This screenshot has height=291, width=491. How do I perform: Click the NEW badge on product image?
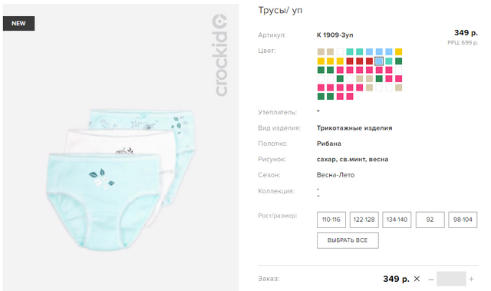point(18,24)
